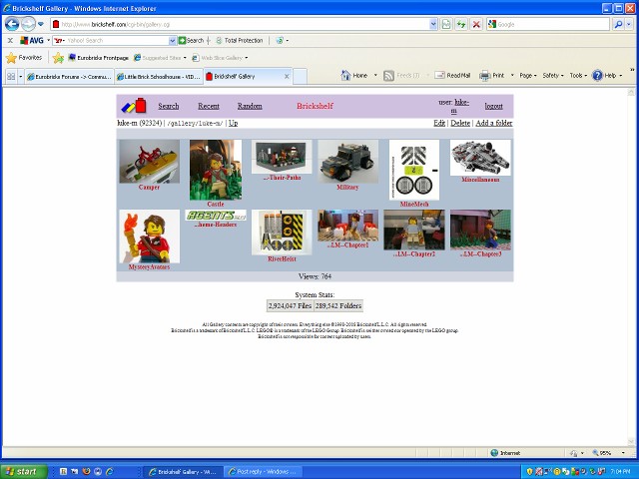Click the Print icon
The width and height of the screenshot is (639, 479).
pyautogui.click(x=484, y=76)
